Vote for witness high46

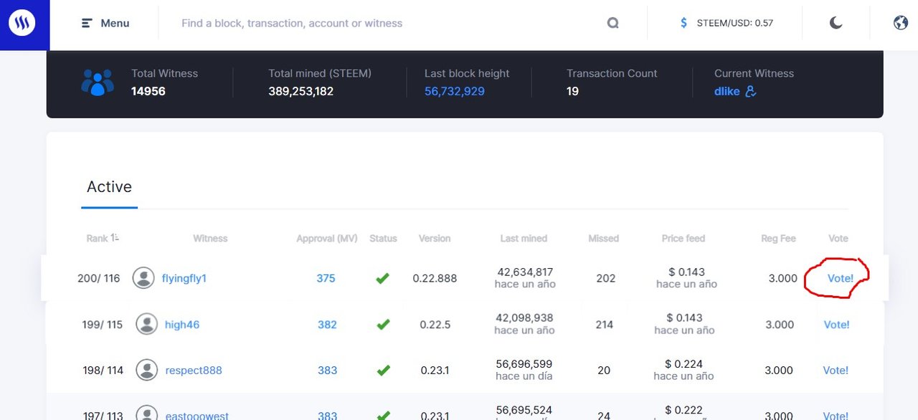coord(837,325)
